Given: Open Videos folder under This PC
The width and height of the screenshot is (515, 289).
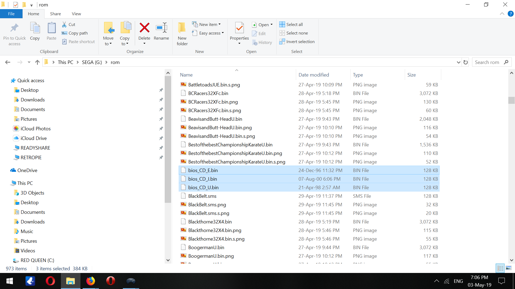Looking at the screenshot, I should [x=28, y=251].
